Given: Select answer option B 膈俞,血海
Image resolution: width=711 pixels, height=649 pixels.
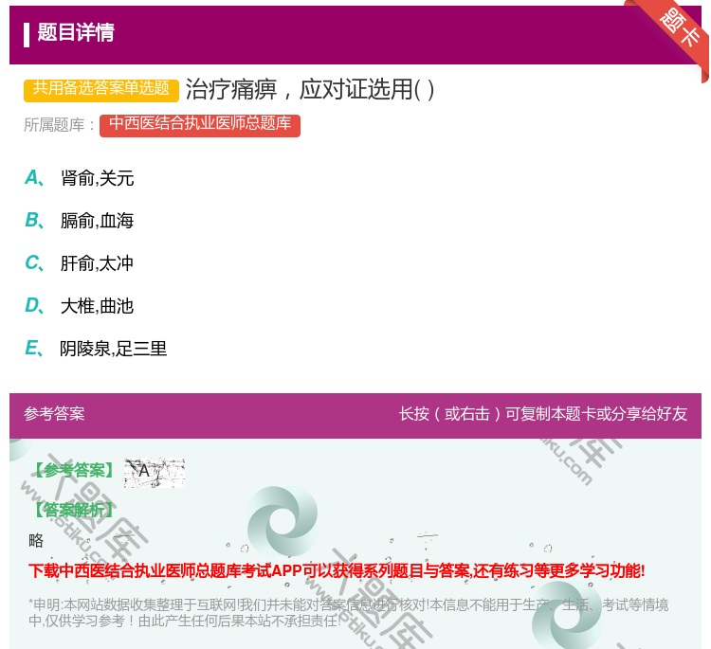Looking at the screenshot, I should click(x=80, y=221).
